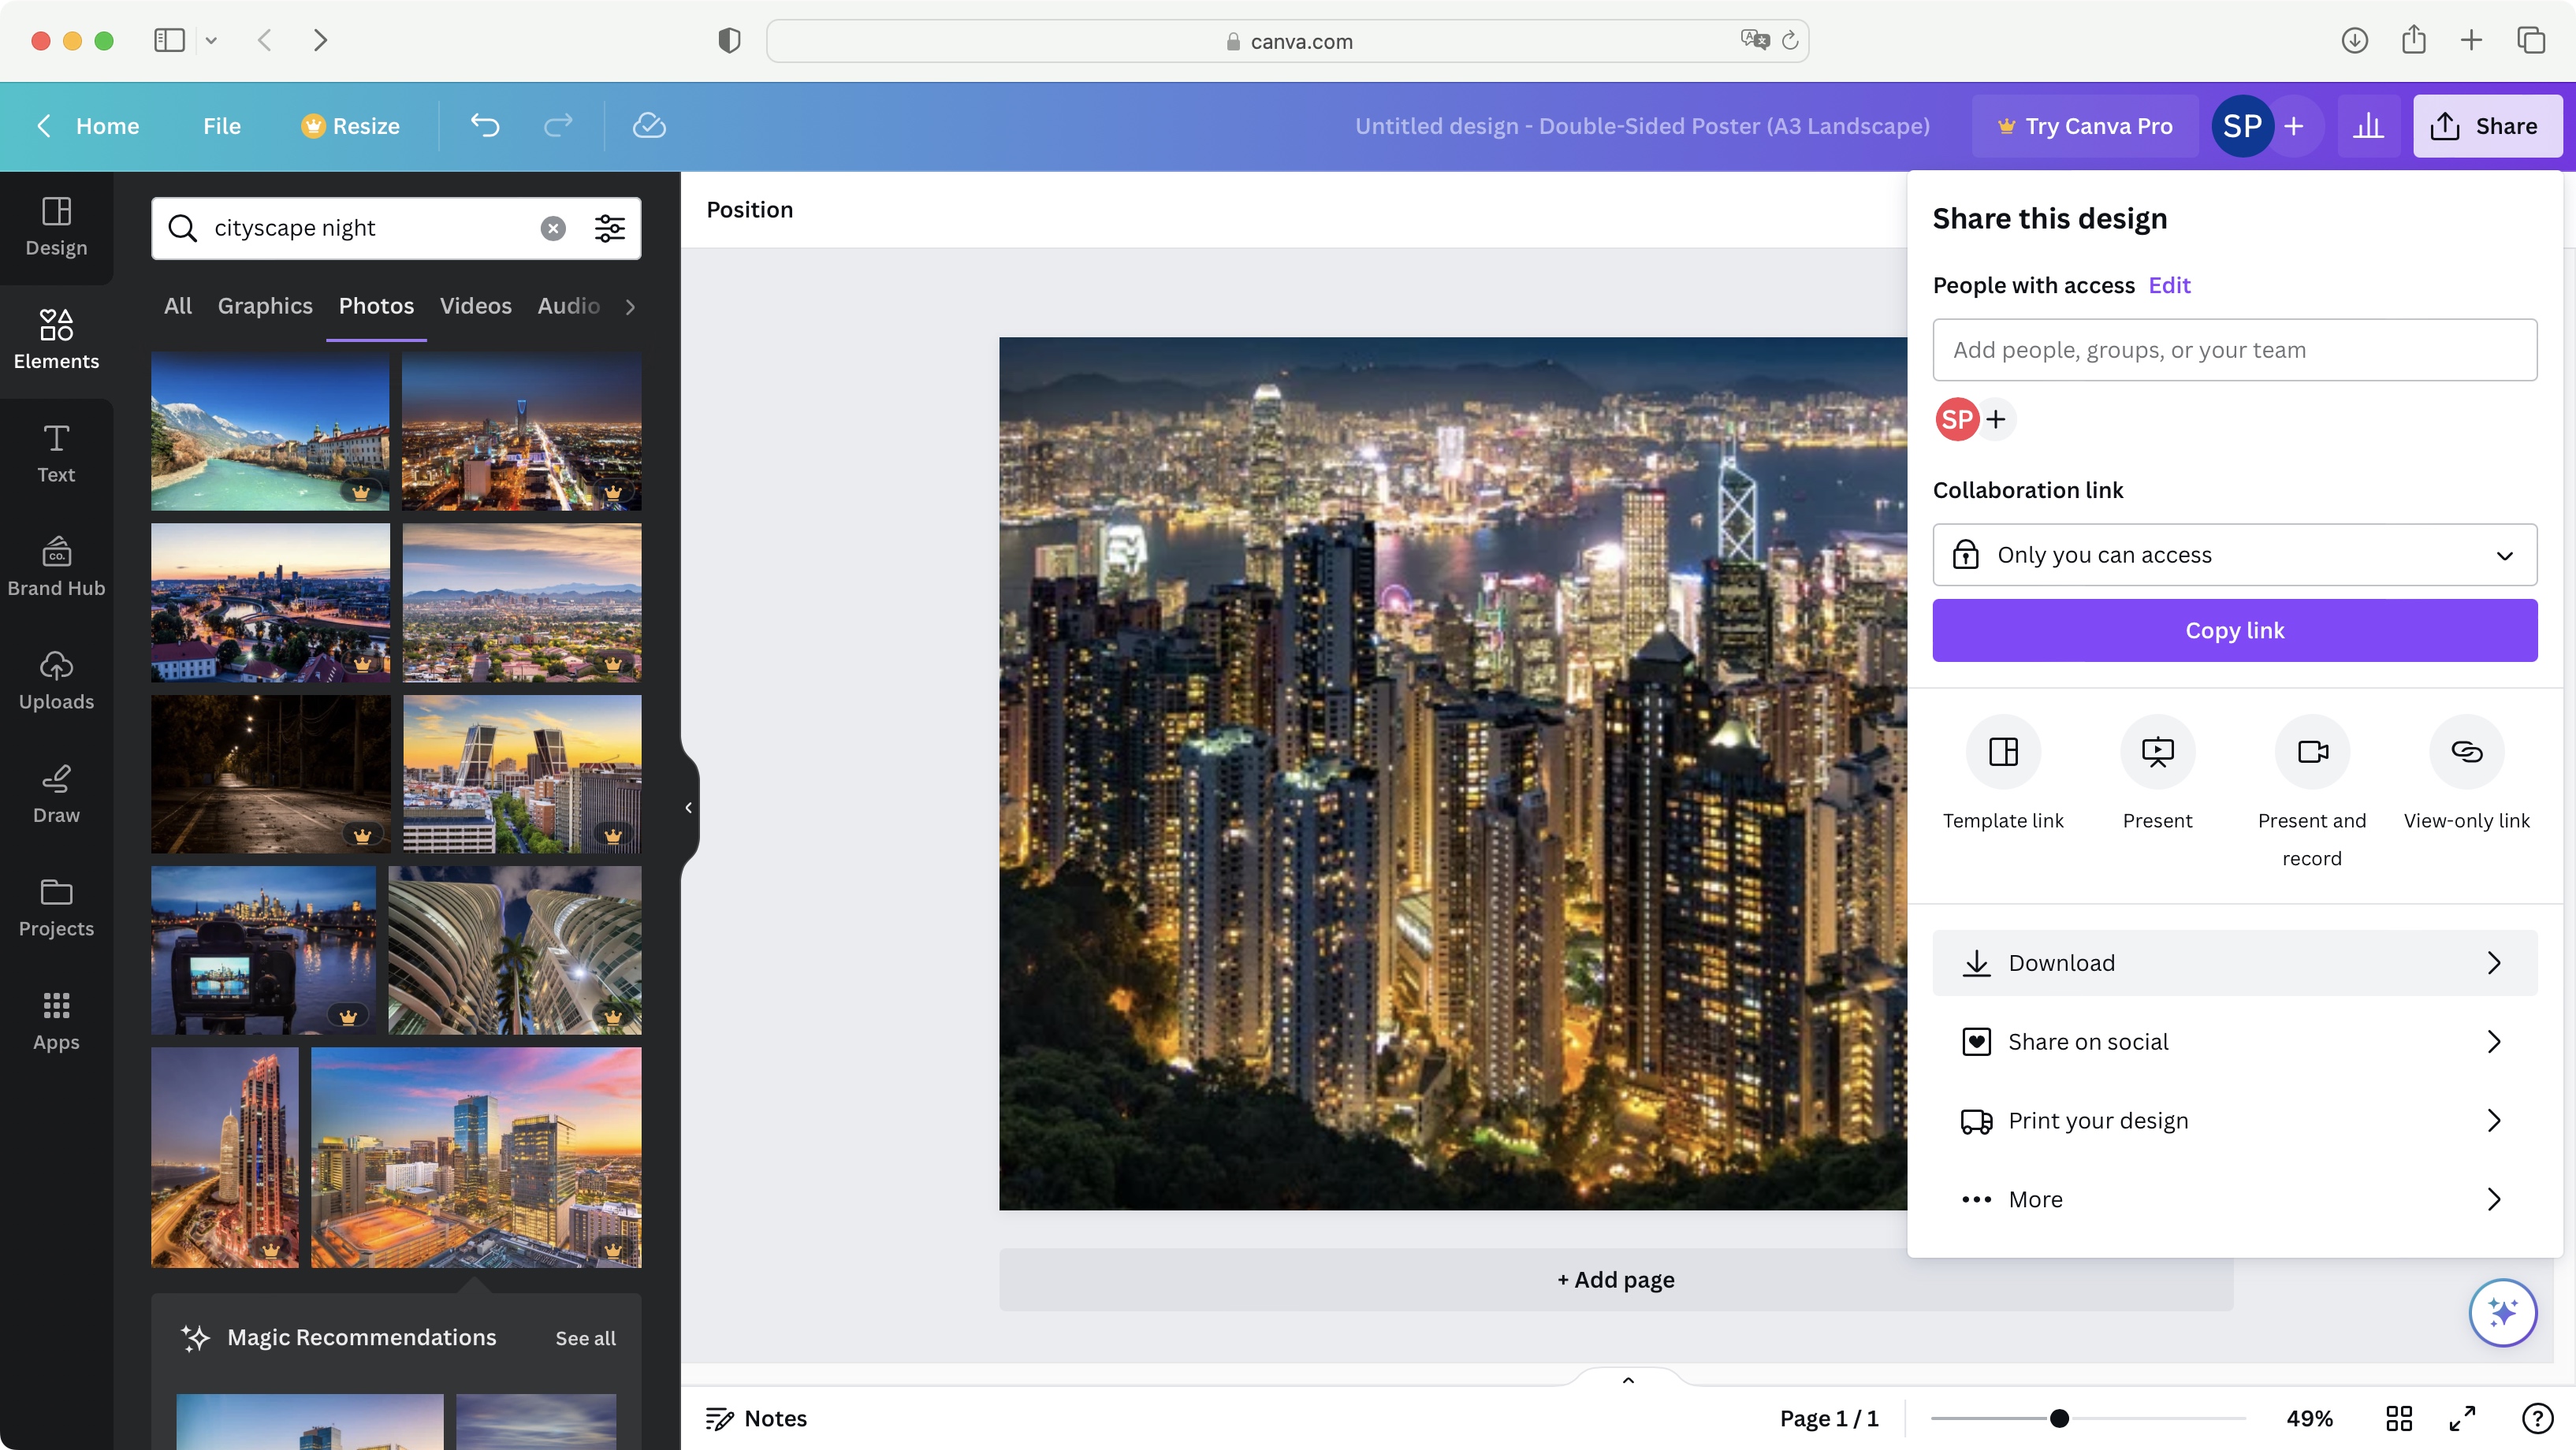Open Brand Hub from the sidebar
This screenshot has height=1450, width=2576.
pyautogui.click(x=55, y=566)
